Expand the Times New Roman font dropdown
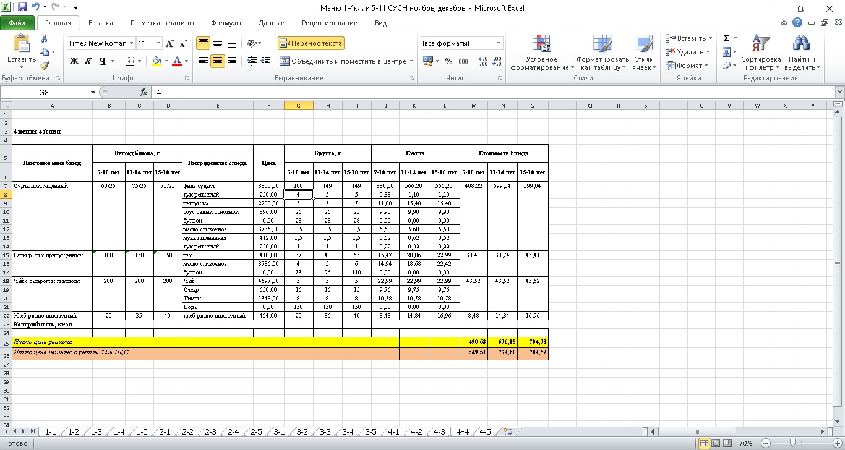Image resolution: width=845 pixels, height=450 pixels. pos(131,43)
